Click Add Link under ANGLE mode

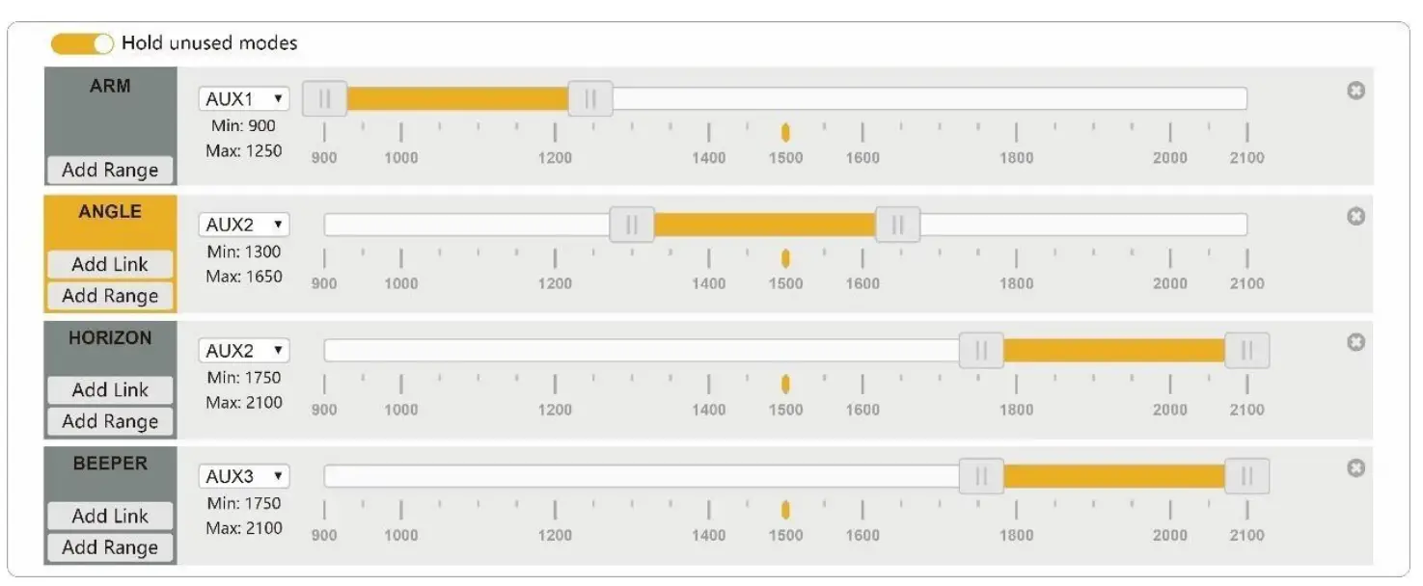(110, 264)
